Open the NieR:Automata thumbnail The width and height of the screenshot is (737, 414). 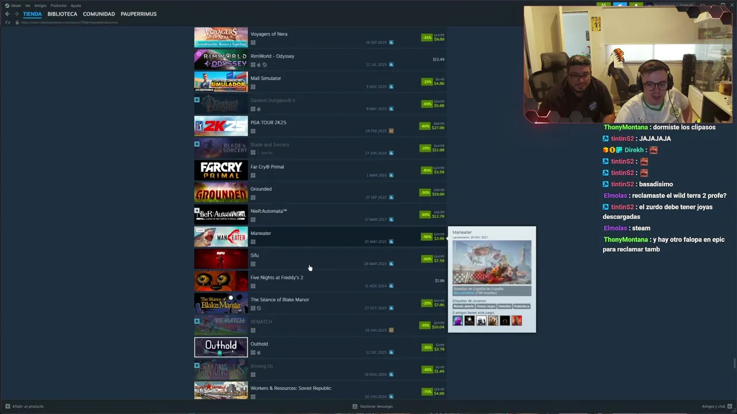point(221,214)
